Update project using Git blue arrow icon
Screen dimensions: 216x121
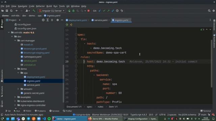coord(100,11)
